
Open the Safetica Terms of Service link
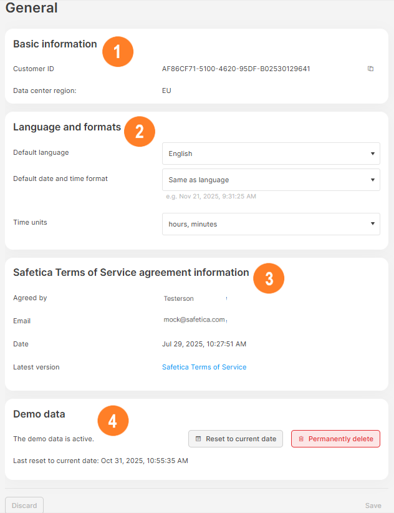[204, 367]
